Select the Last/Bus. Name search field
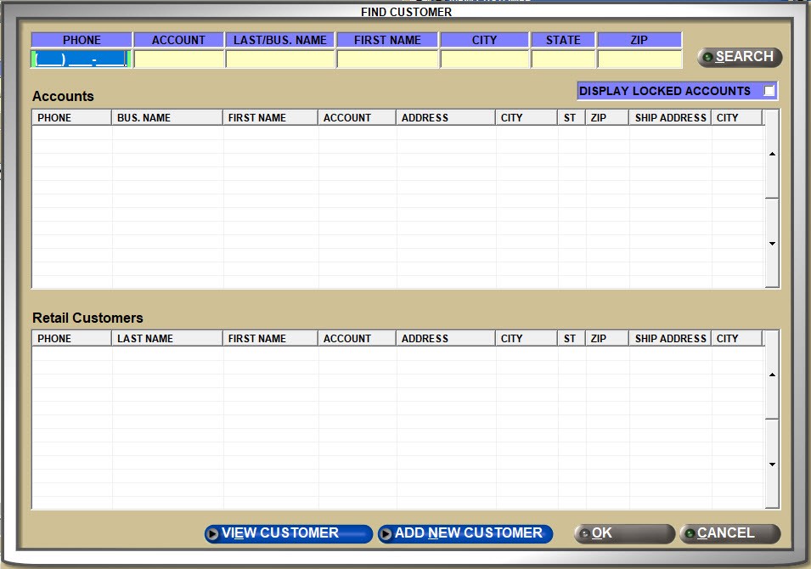This screenshot has width=811, height=569. [280, 59]
